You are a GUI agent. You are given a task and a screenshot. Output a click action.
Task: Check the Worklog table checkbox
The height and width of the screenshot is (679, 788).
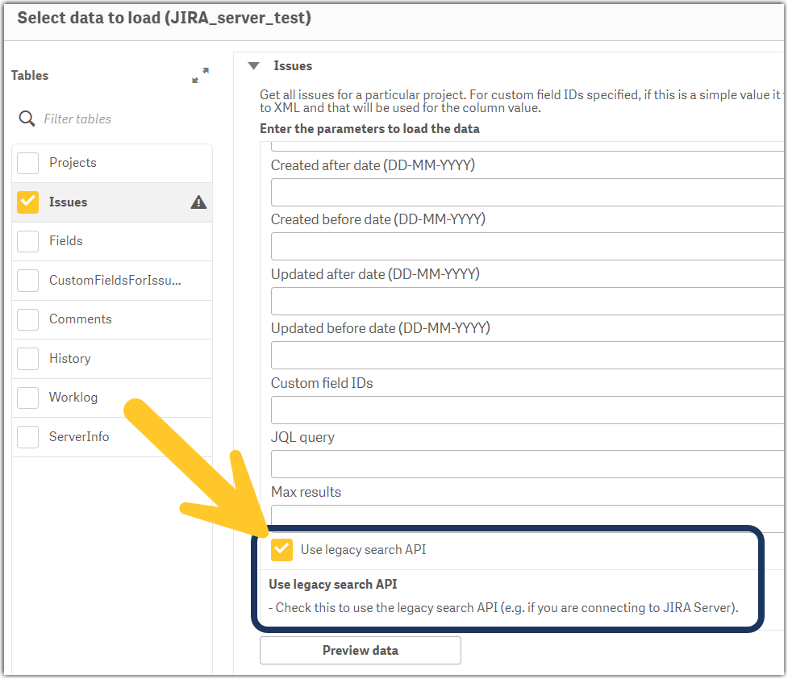(x=28, y=398)
